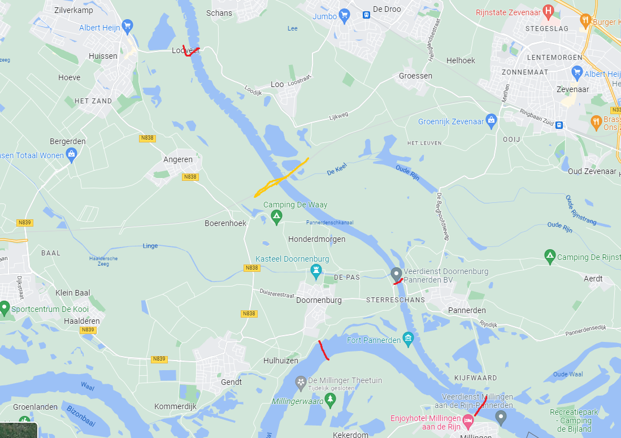Click the yellow line crossing the Pannerdensch Kanaal
Screen dimensions: 621x438
[x=281, y=178]
